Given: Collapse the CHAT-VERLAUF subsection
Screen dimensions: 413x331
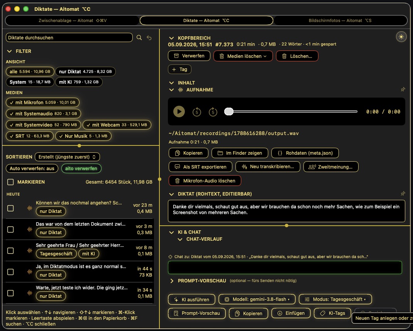Looking at the screenshot, I should (180, 239).
